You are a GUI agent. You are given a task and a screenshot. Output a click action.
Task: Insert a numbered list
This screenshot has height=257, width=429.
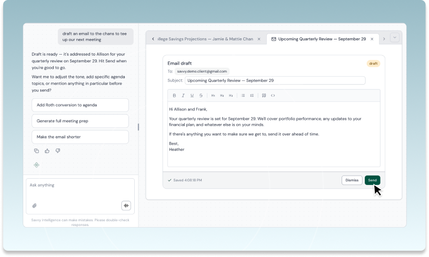point(252,96)
